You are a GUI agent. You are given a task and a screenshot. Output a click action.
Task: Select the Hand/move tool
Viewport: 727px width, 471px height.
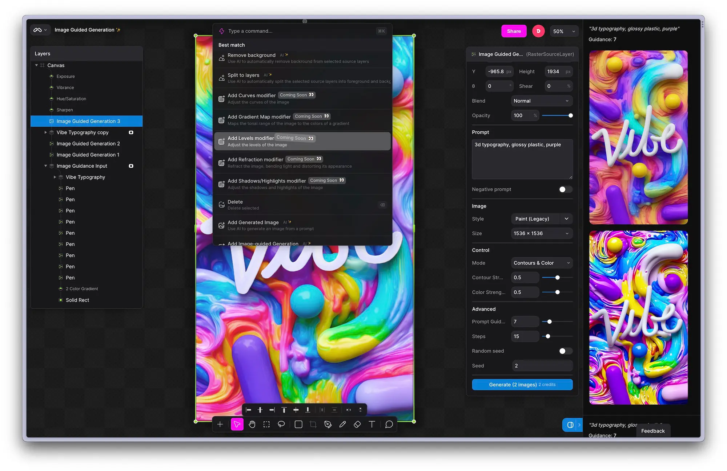point(252,424)
